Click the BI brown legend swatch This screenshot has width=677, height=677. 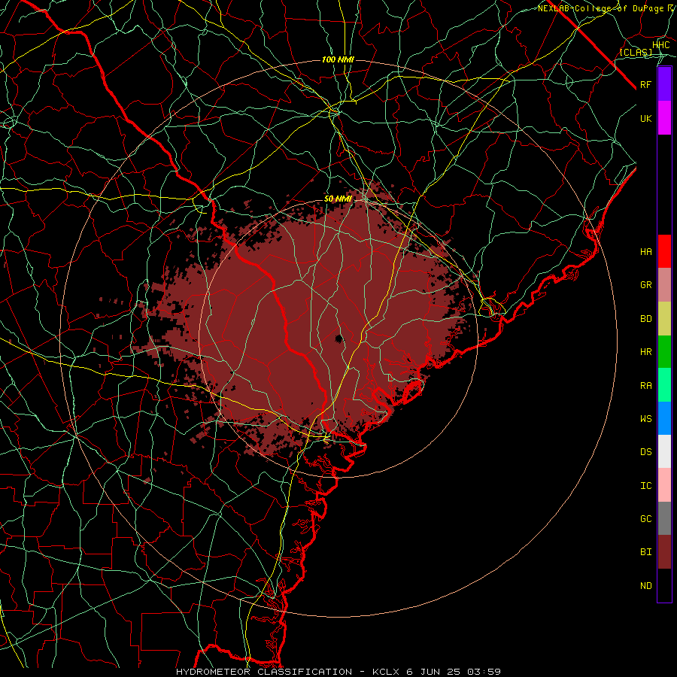tap(664, 552)
